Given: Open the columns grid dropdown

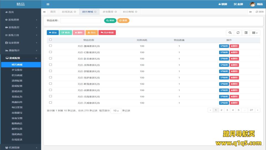Looking at the screenshot, I should pos(255,33).
